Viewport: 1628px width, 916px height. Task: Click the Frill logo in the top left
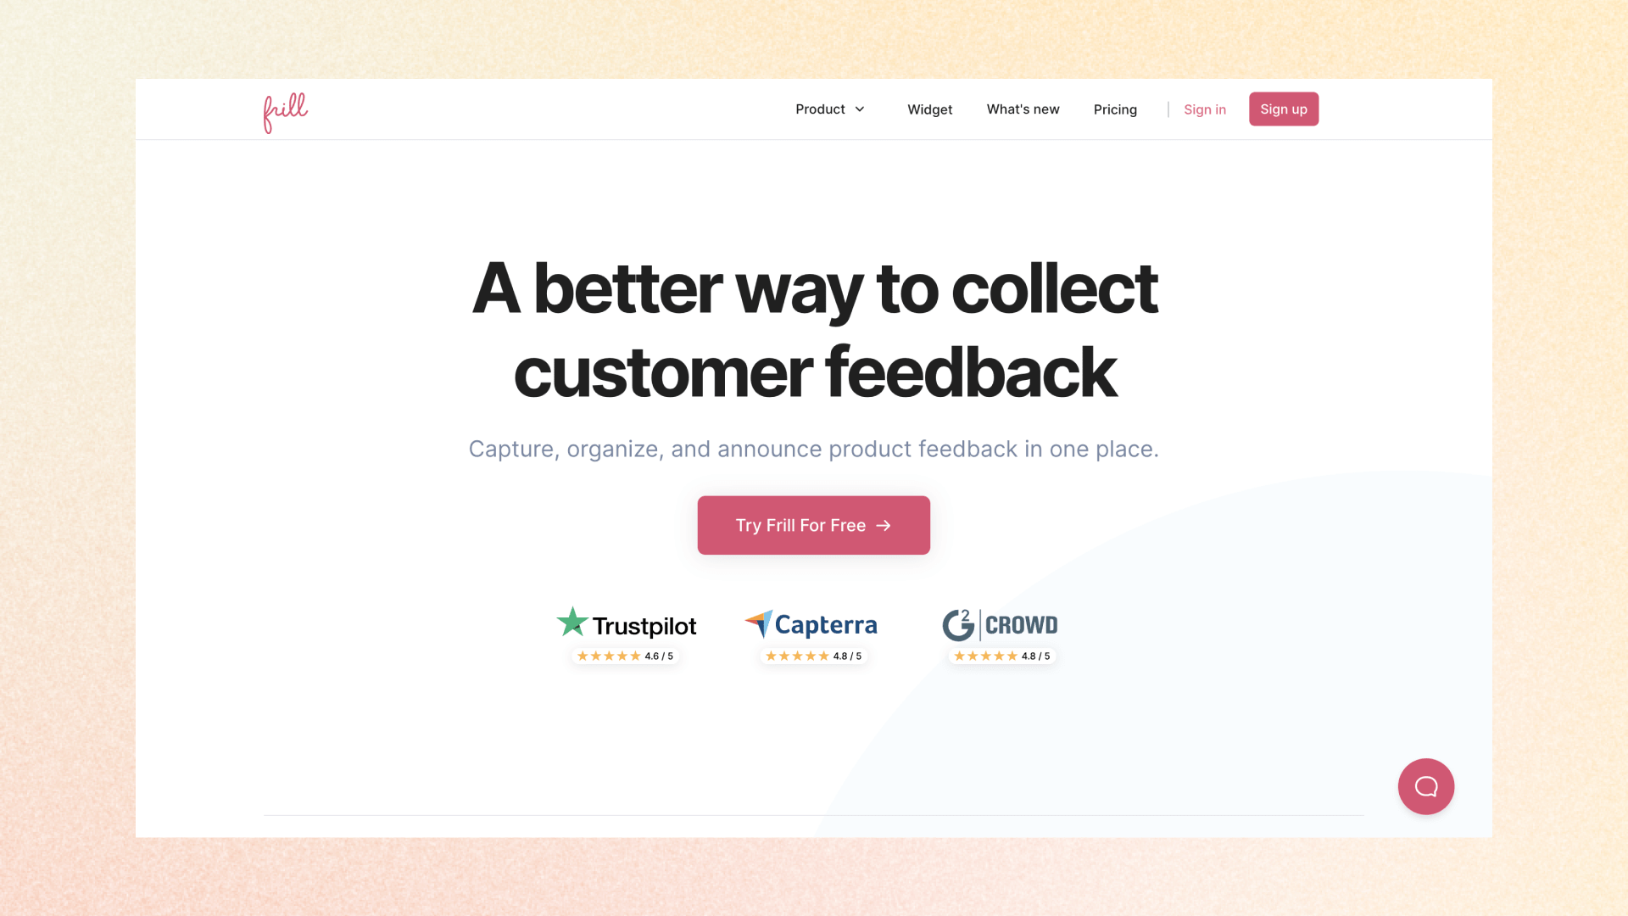coord(285,109)
